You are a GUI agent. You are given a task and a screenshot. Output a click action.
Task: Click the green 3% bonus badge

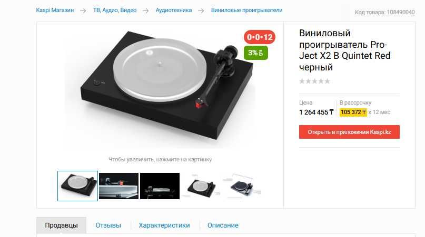click(256, 53)
